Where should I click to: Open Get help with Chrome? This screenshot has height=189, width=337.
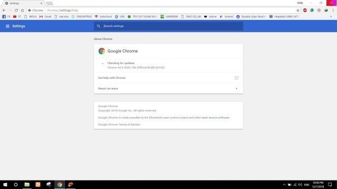click(168, 78)
